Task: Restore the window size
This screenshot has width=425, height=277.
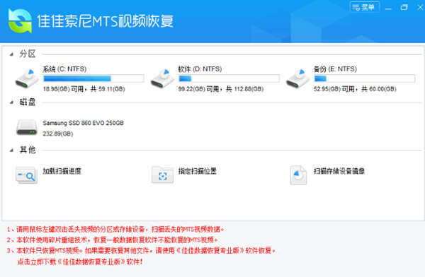Action: pos(404,8)
